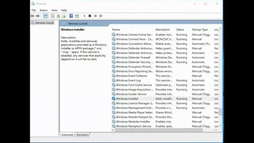The width and height of the screenshot is (254, 143).
Task: Select Windows Perception Service row
Action: 165,126
